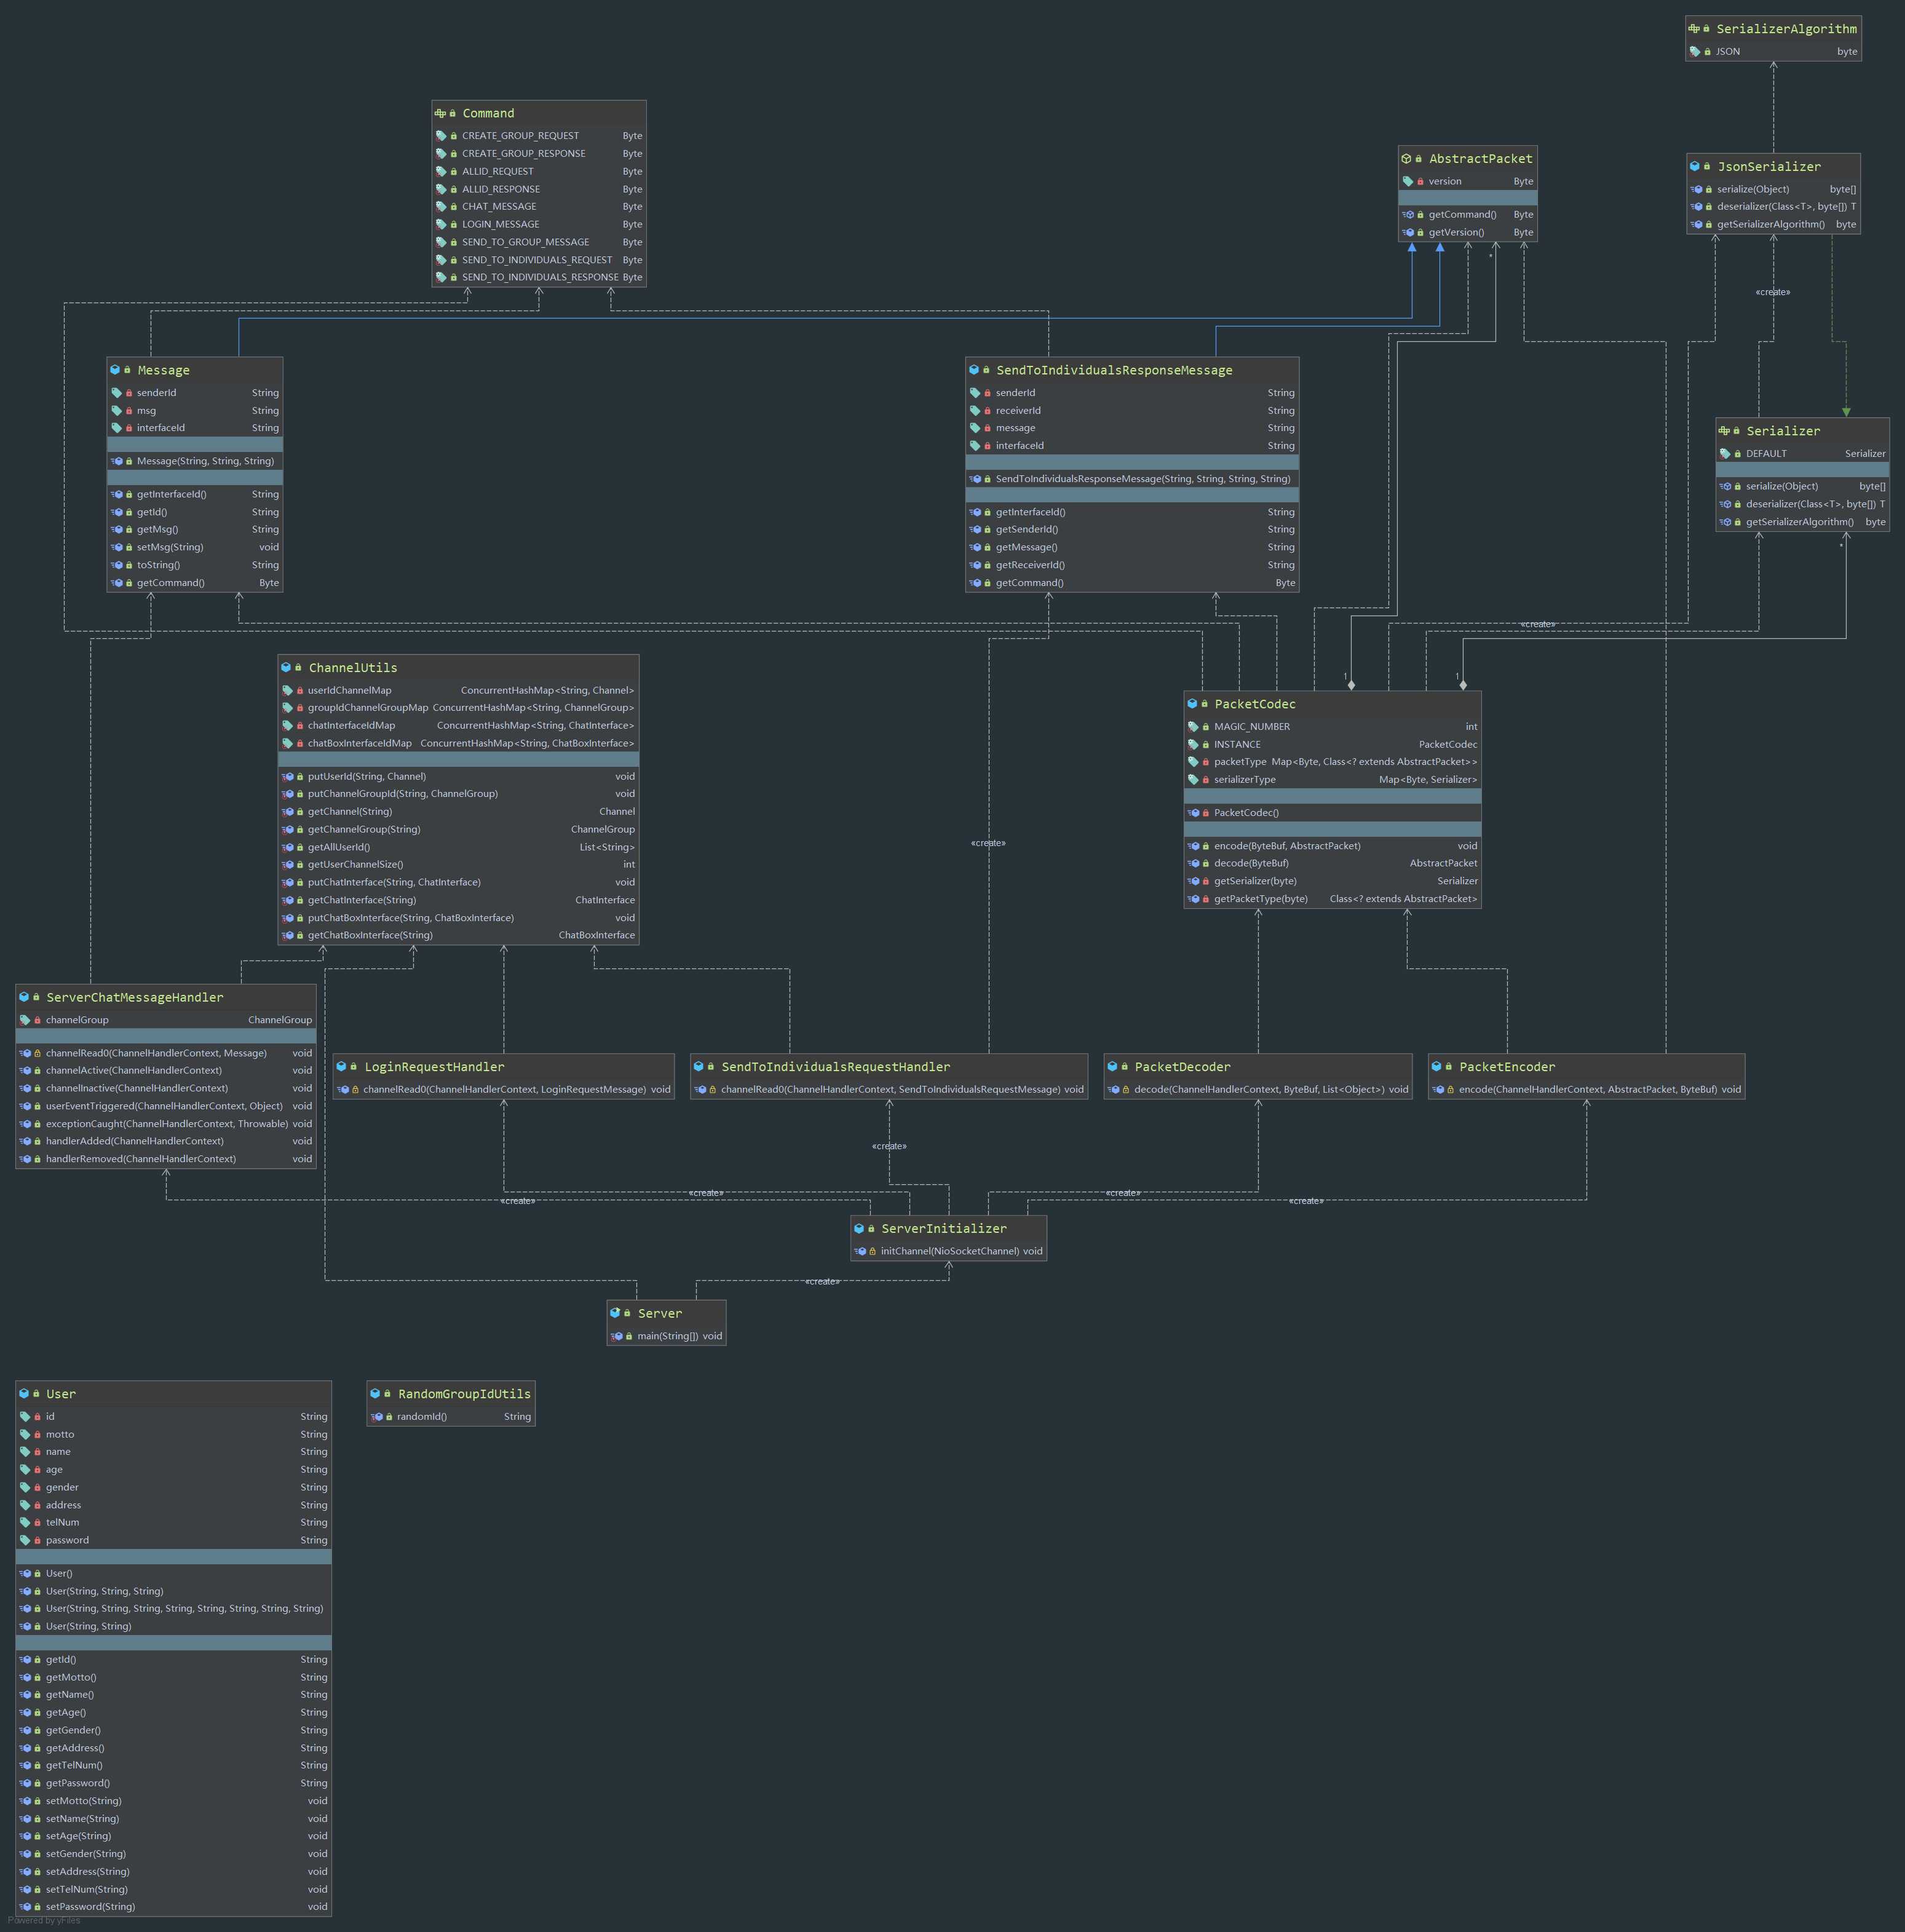This screenshot has height=1932, width=1905.
Task: Click the constructor icon beside PacketCodec()
Action: pos(1193,813)
